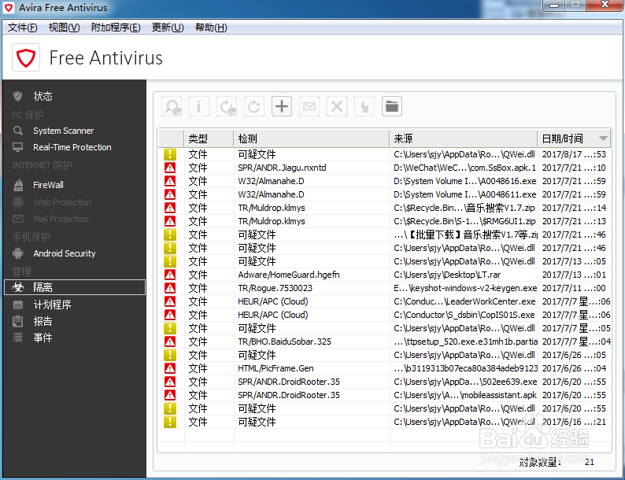
Task: Open the 更新(U) menu
Action: coord(168,28)
